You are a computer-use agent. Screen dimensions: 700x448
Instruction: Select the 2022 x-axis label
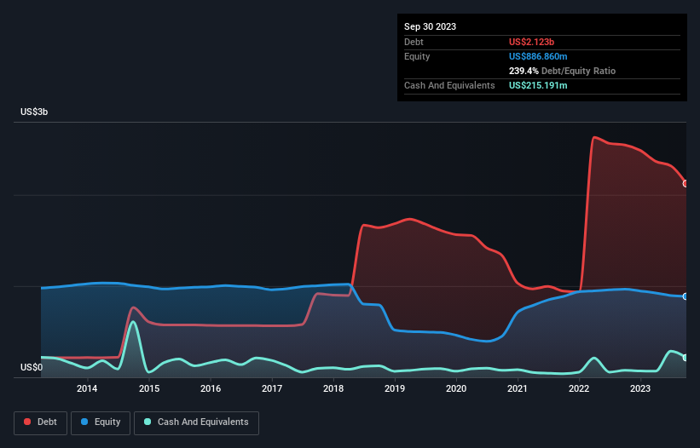pos(579,388)
